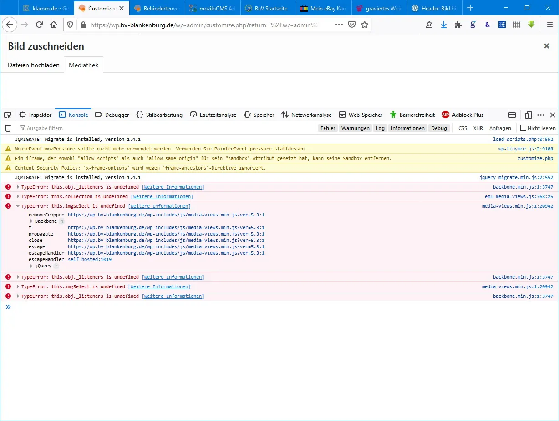Clear the console with the trash icon

point(8,128)
